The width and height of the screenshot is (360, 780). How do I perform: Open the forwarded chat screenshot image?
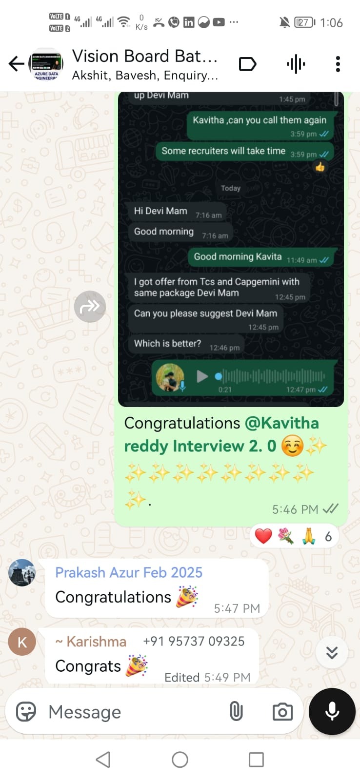pyautogui.click(x=231, y=249)
